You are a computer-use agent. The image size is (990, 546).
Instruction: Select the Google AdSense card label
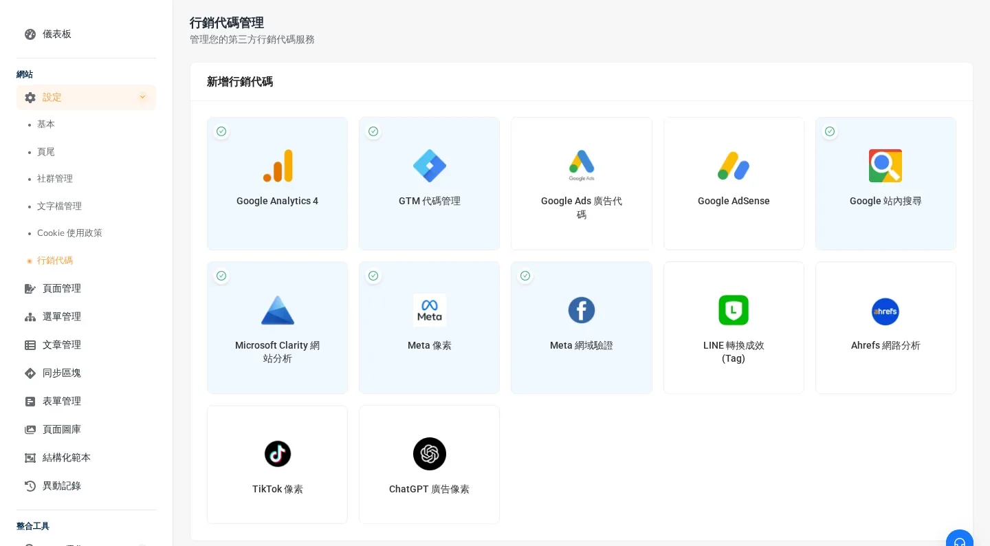coord(734,201)
